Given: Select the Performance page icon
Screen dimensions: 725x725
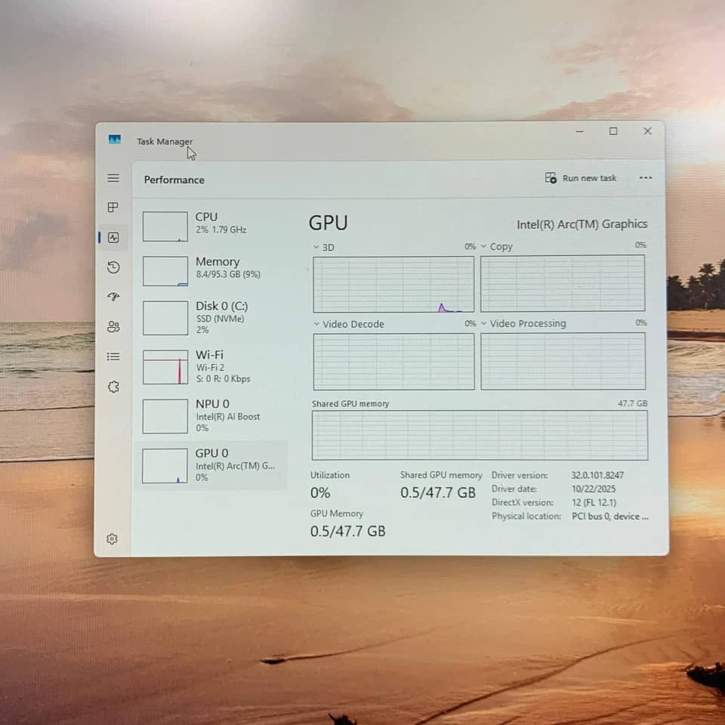Looking at the screenshot, I should (113, 238).
